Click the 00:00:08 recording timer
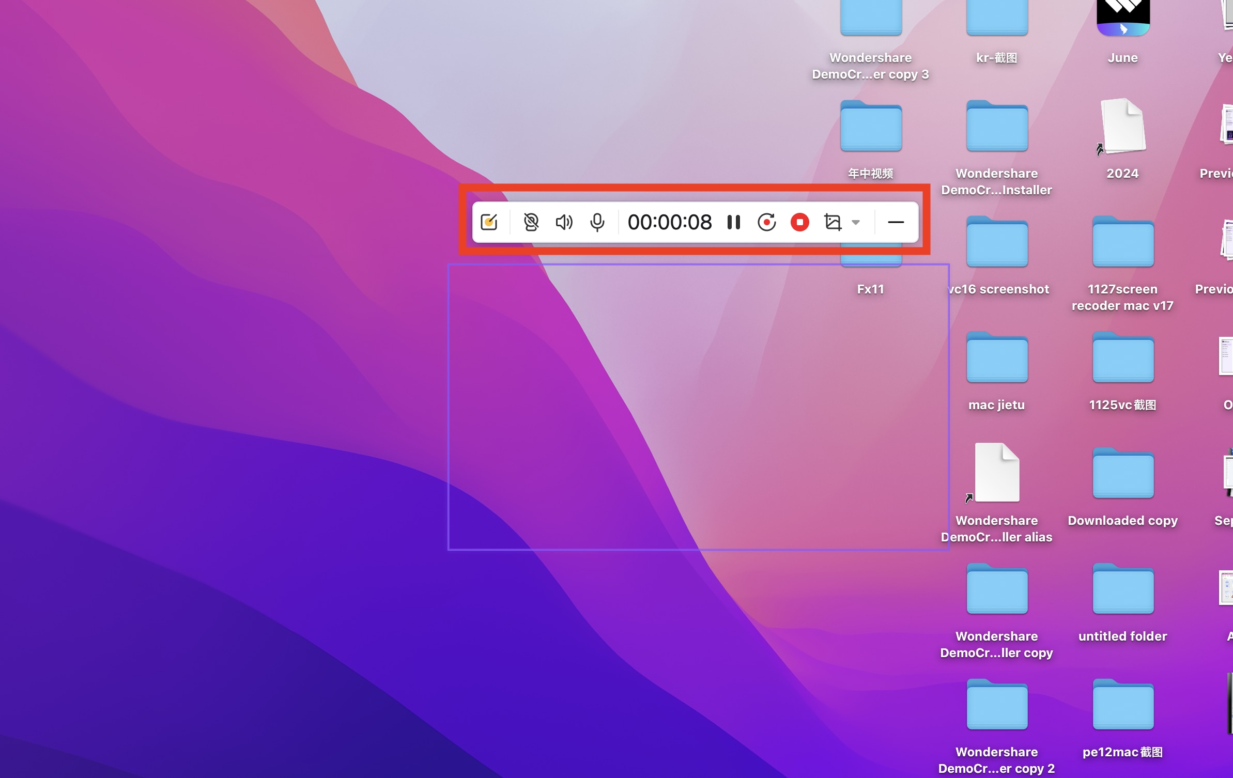 pos(670,222)
